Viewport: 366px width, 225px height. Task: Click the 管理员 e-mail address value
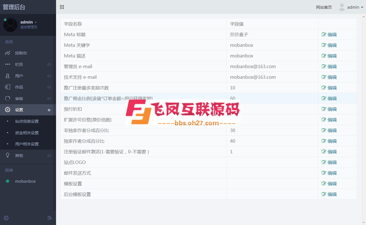[253, 66]
